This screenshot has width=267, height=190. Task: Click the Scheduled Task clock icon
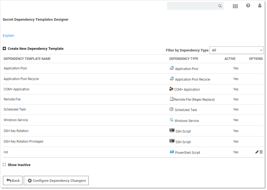[171, 109]
